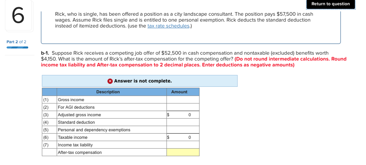This screenshot has height=165, width=366.
Task: Click the Part 2 of 2 label
Action: [16, 42]
